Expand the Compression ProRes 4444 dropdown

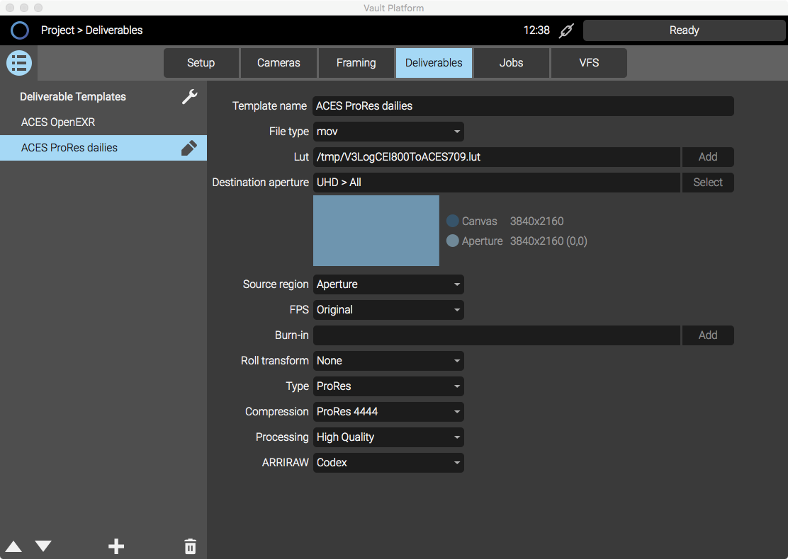click(388, 412)
